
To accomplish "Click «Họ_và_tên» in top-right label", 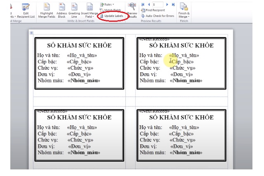I will tap(184, 56).
